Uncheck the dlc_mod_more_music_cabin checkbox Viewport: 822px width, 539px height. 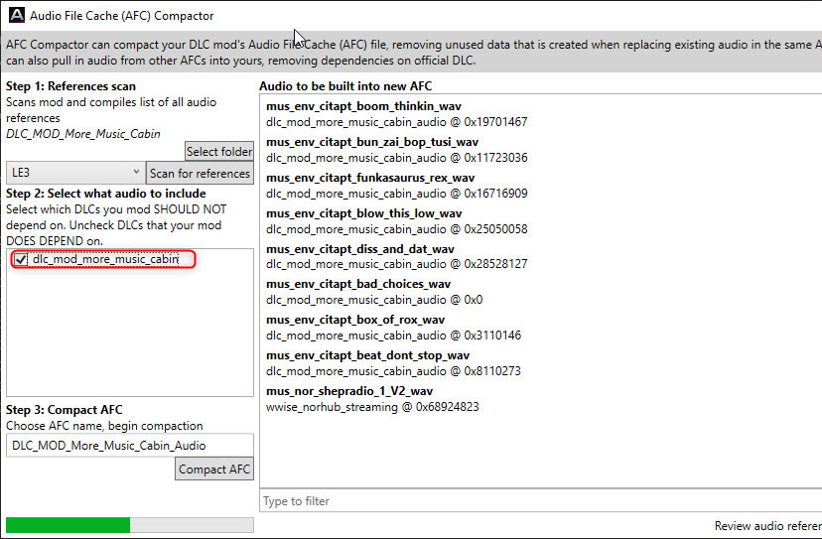[21, 259]
